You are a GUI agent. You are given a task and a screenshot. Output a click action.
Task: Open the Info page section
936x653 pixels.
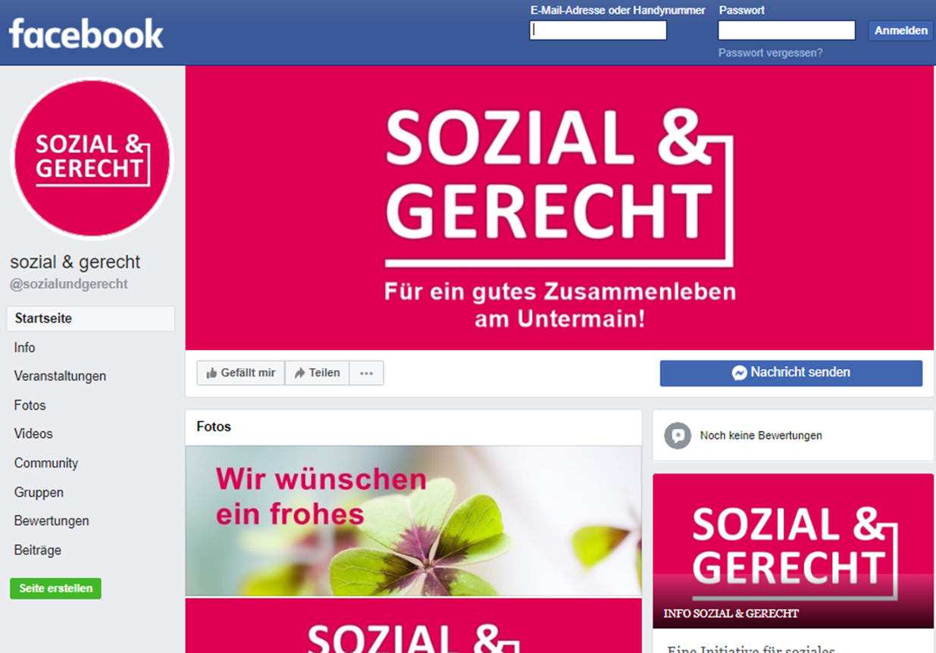pos(24,348)
